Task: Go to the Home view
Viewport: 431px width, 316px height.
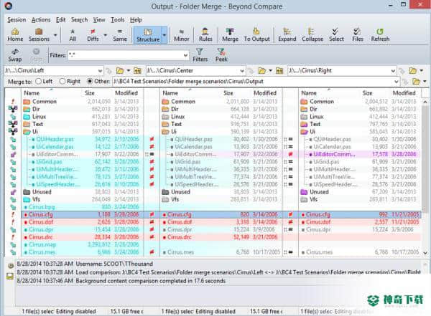Action: 15,35
